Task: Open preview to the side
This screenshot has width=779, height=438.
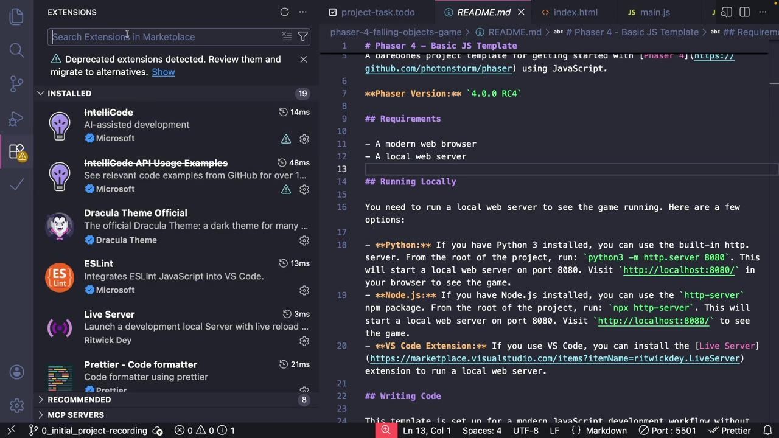Action: tap(726, 12)
